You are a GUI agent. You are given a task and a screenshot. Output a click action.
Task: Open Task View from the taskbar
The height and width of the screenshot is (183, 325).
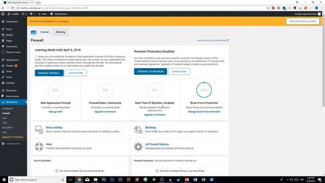point(71,179)
